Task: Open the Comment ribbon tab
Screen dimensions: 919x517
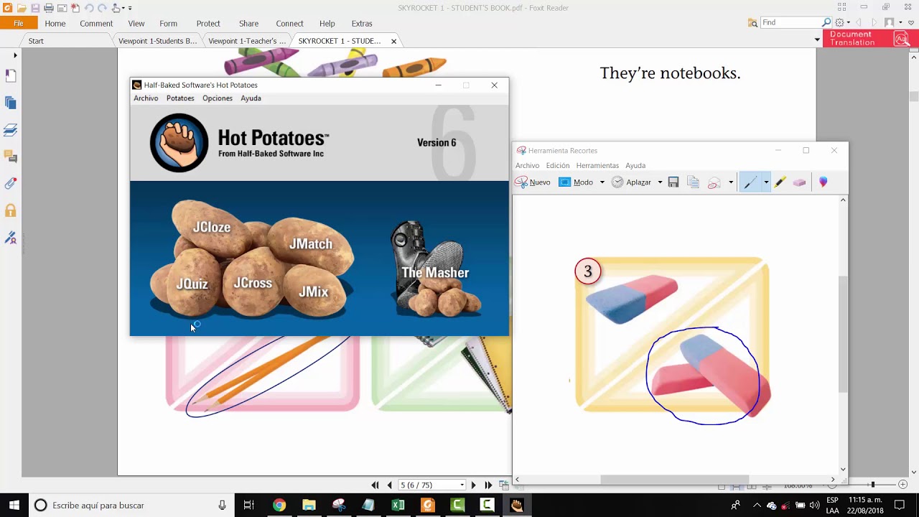Action: (96, 24)
